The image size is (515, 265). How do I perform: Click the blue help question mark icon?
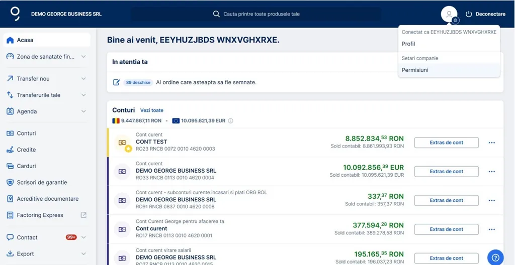[x=495, y=257]
